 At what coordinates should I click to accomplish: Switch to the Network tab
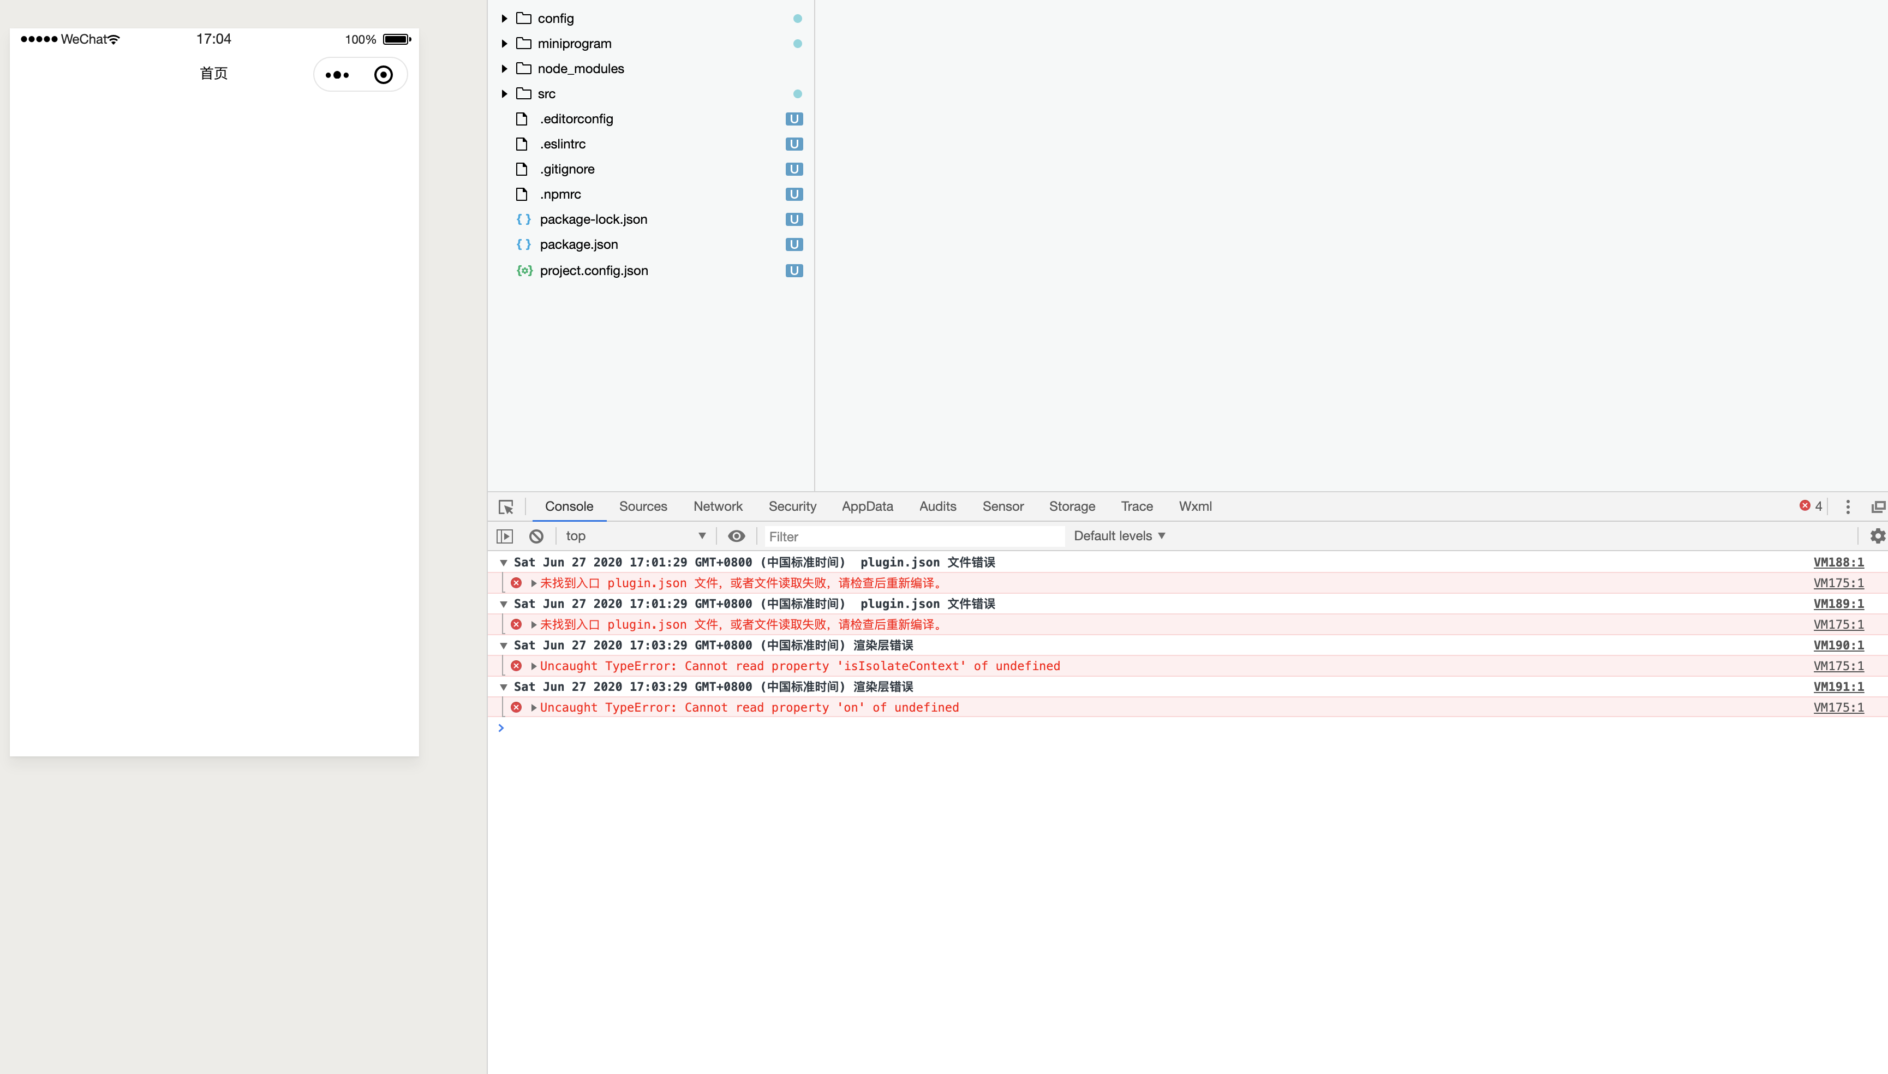[x=717, y=506]
